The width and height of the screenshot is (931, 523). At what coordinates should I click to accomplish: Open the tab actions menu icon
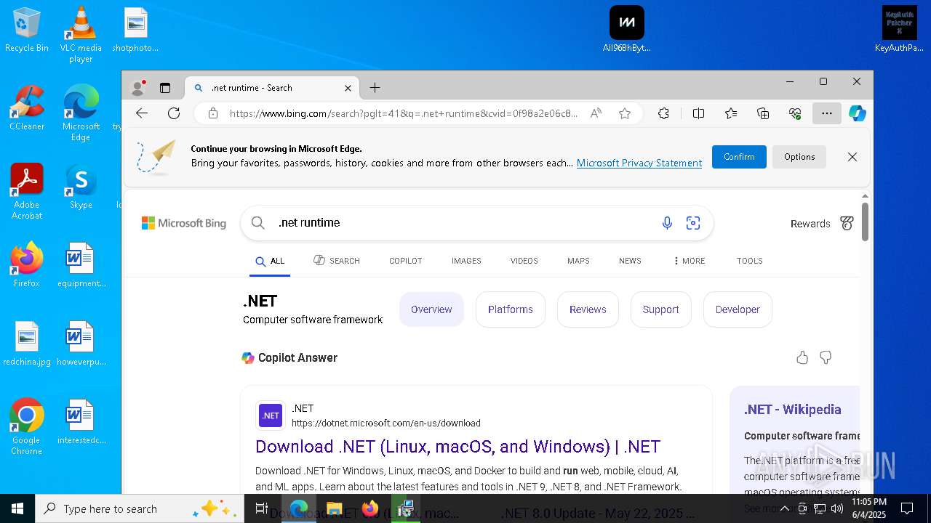pyautogui.click(x=165, y=88)
